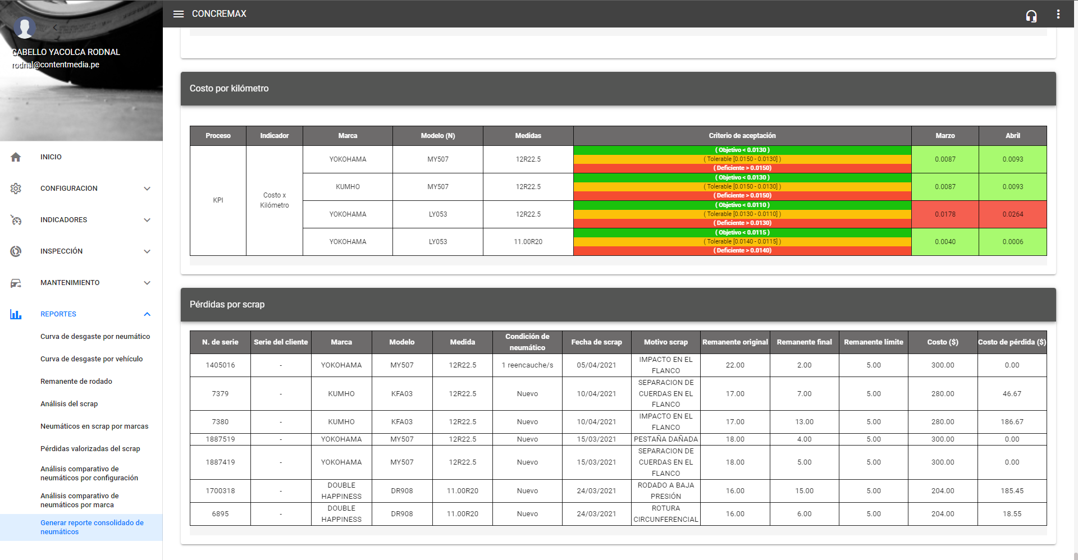Click the user avatar profile icon

coord(24,26)
